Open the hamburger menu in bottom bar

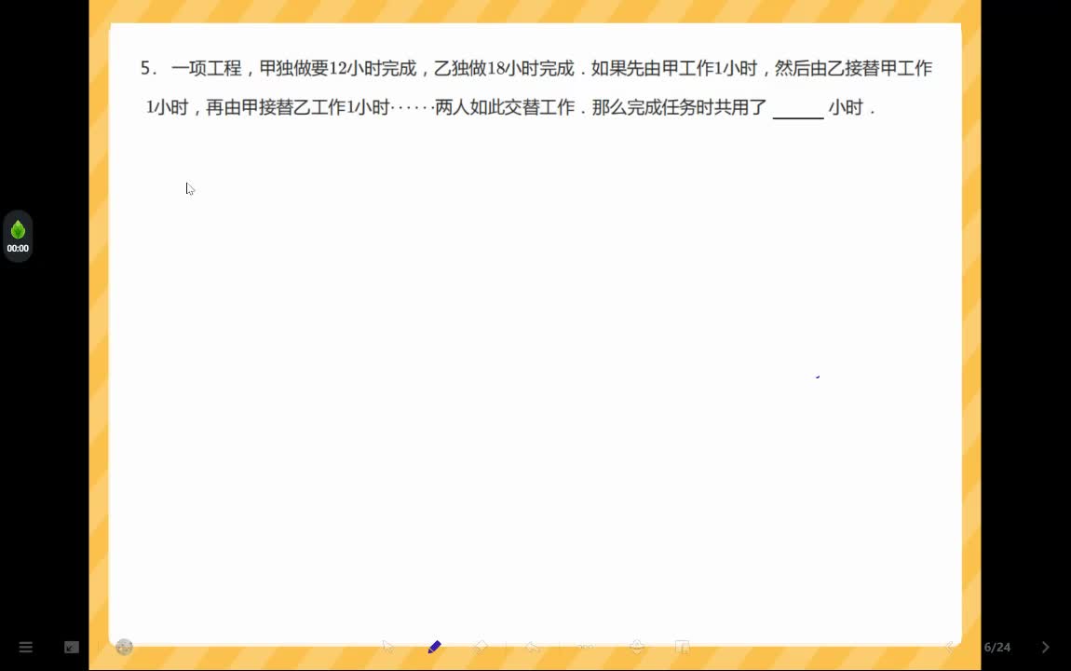pos(26,647)
